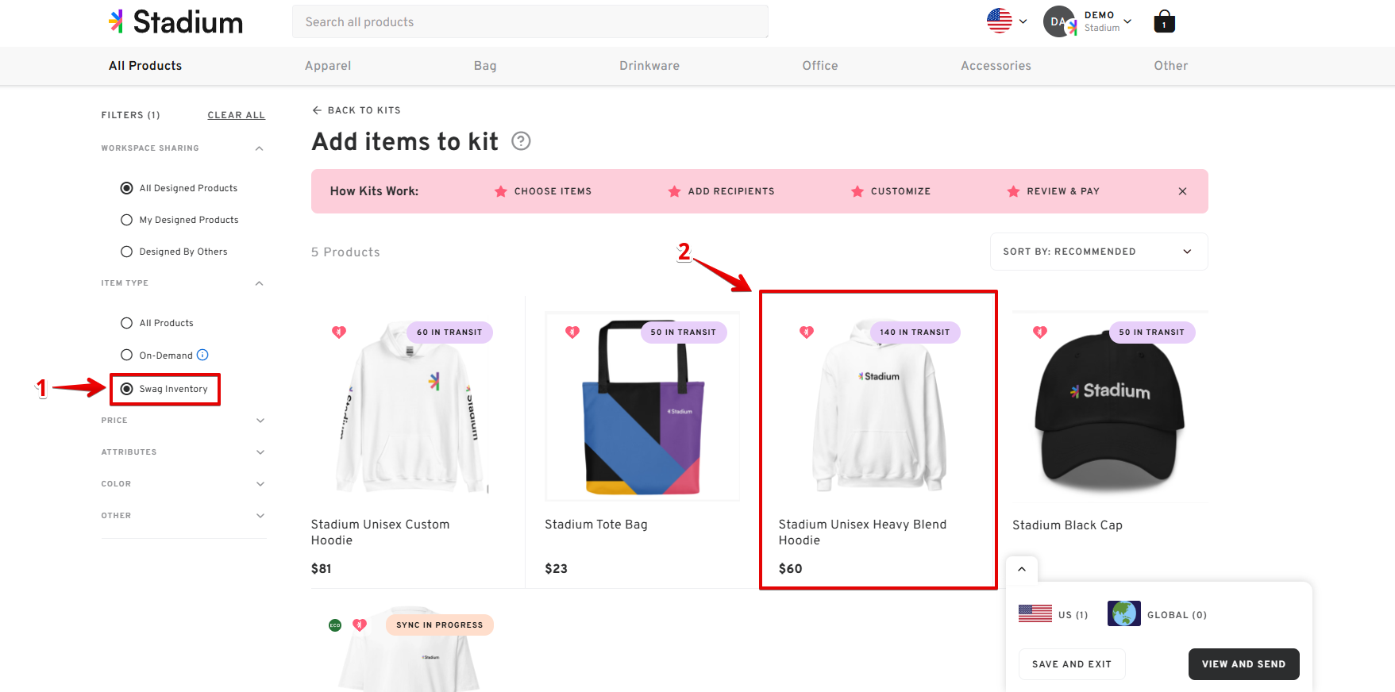Click the heart badge on Stadium Tote Bag
Viewport: 1395px width, 692px height.
(572, 332)
